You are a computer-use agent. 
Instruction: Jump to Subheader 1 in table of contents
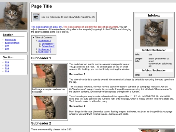tap(45, 40)
